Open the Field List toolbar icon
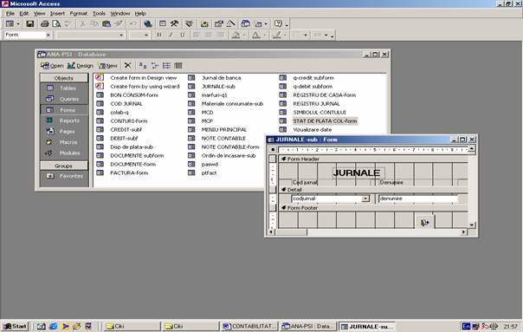Image resolution: width=523 pixels, height=332 pixels. [163, 23]
